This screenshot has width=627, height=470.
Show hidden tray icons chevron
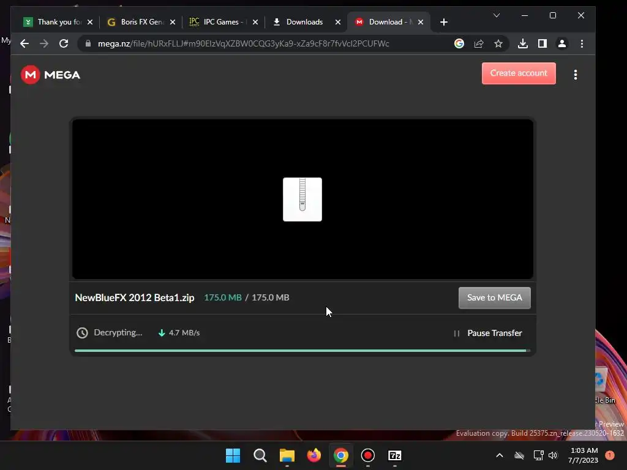[x=500, y=455]
